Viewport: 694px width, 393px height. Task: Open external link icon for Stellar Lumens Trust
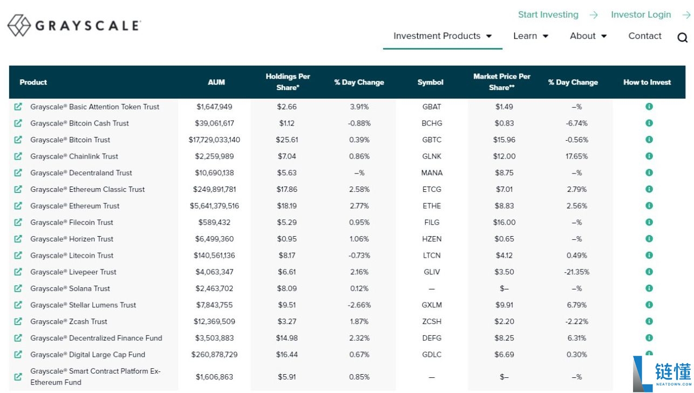coord(18,305)
